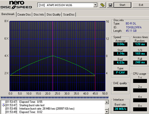This screenshot has height=114, width=149.
Task: Switch to the Disc Info tab
Action: point(39,15)
